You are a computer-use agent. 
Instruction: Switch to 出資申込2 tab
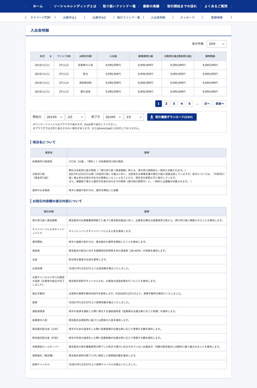point(99,17)
